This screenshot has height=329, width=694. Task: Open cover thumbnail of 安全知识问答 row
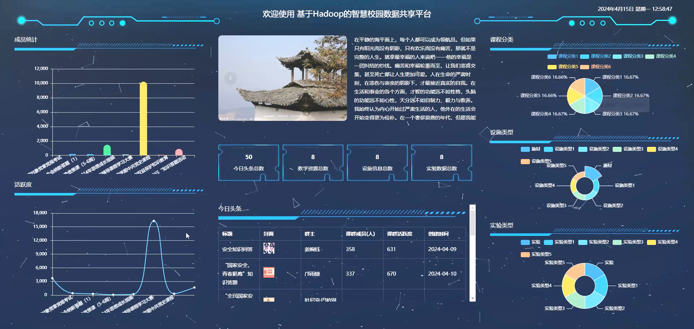point(269,249)
